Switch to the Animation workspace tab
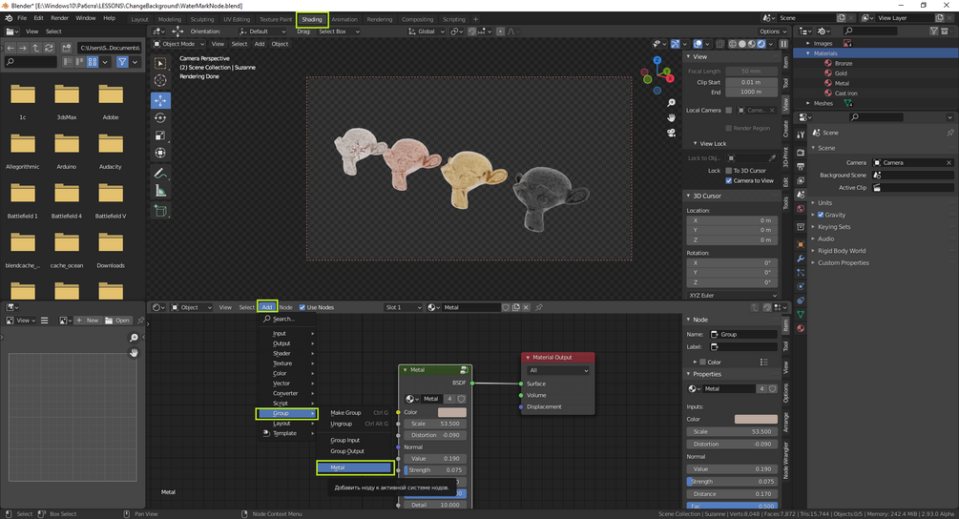Image resolution: width=959 pixels, height=519 pixels. pos(344,19)
